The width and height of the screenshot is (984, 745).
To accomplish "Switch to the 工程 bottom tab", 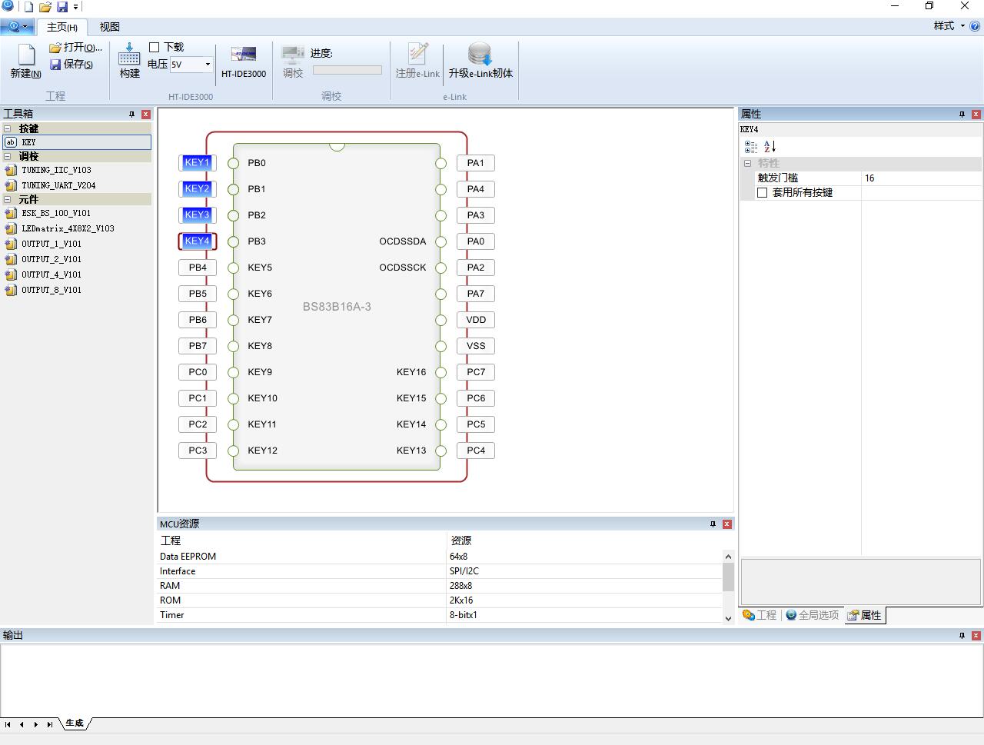I will tap(760, 615).
